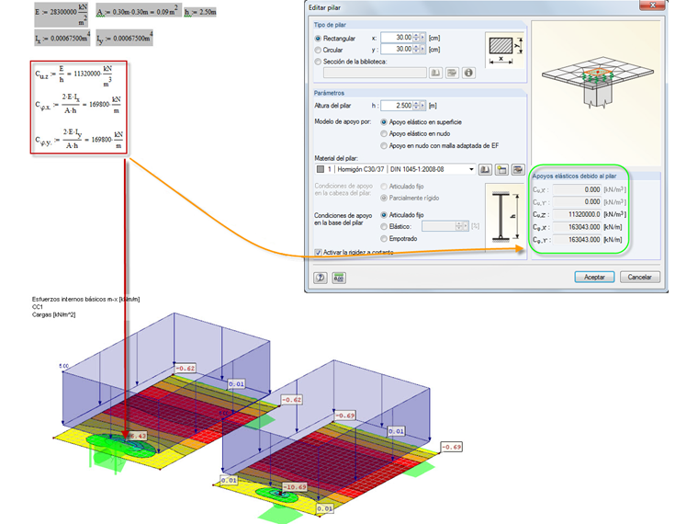Open units and decimals icon
698x524 pixels.
pos(339,278)
